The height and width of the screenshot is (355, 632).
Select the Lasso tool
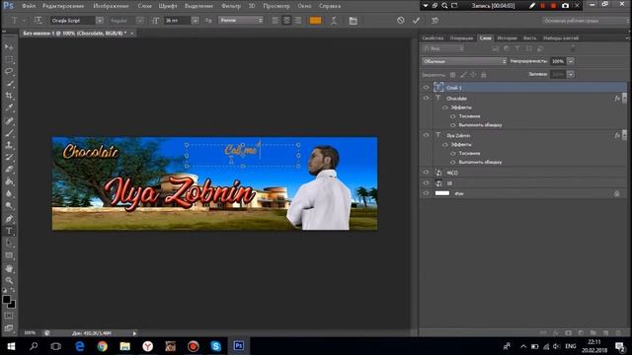tap(9, 72)
